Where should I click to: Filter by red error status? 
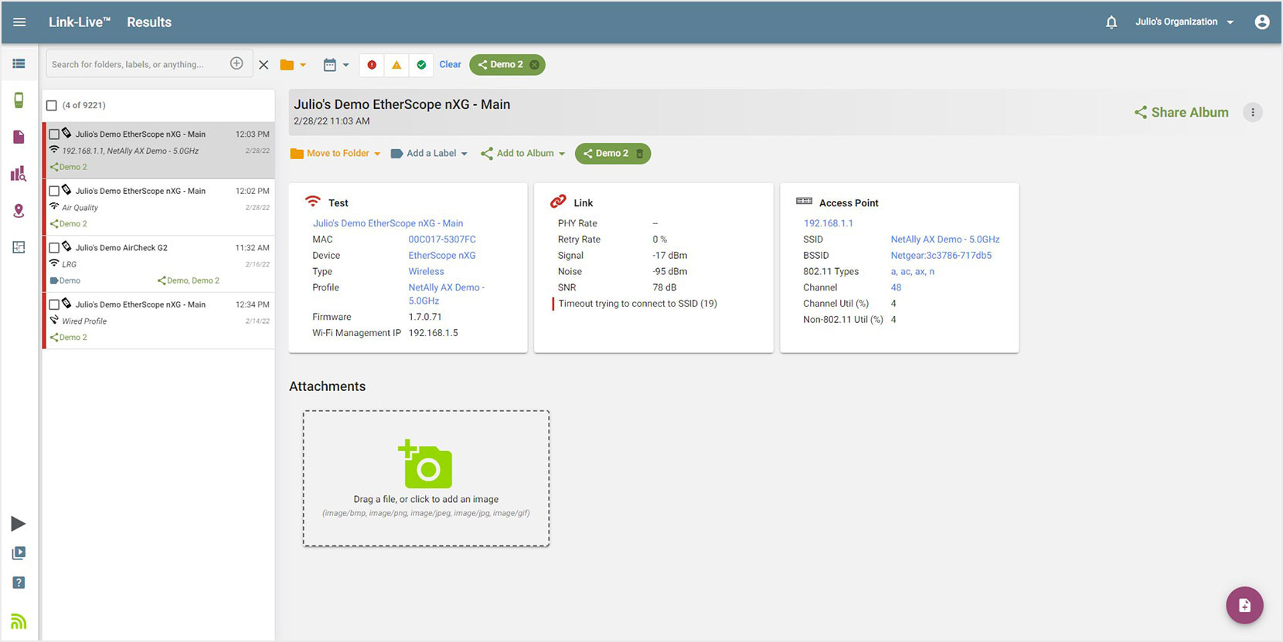(372, 65)
